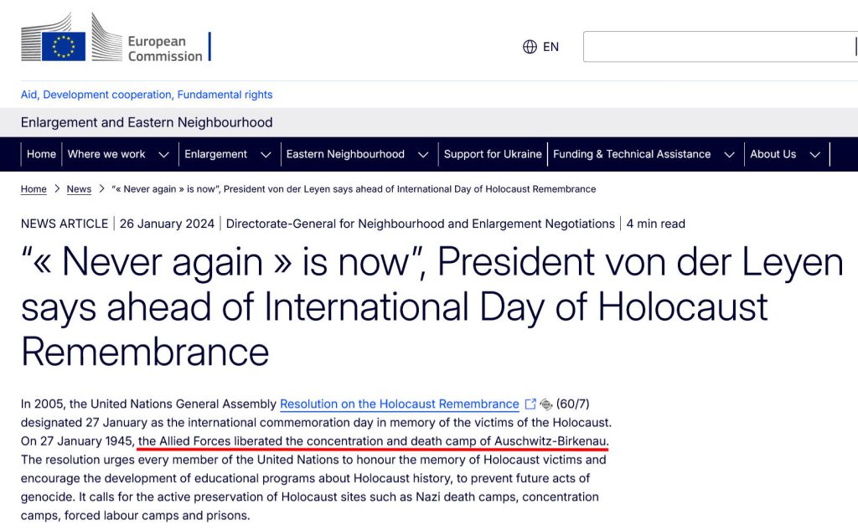This screenshot has height=530, width=858.
Task: Click the external link icon after Resolution link
Action: 530,404
